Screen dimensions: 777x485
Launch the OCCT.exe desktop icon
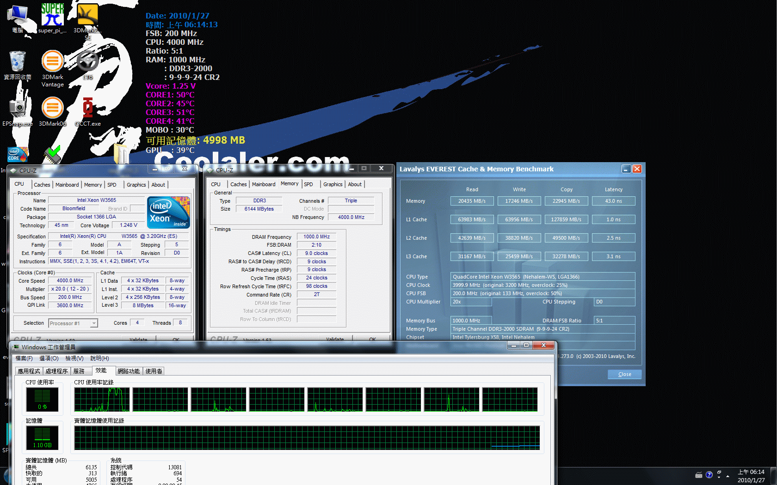(x=87, y=112)
